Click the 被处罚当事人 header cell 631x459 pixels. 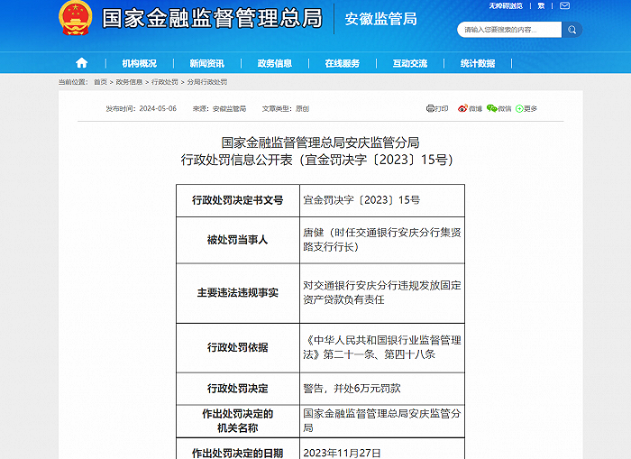click(x=238, y=240)
